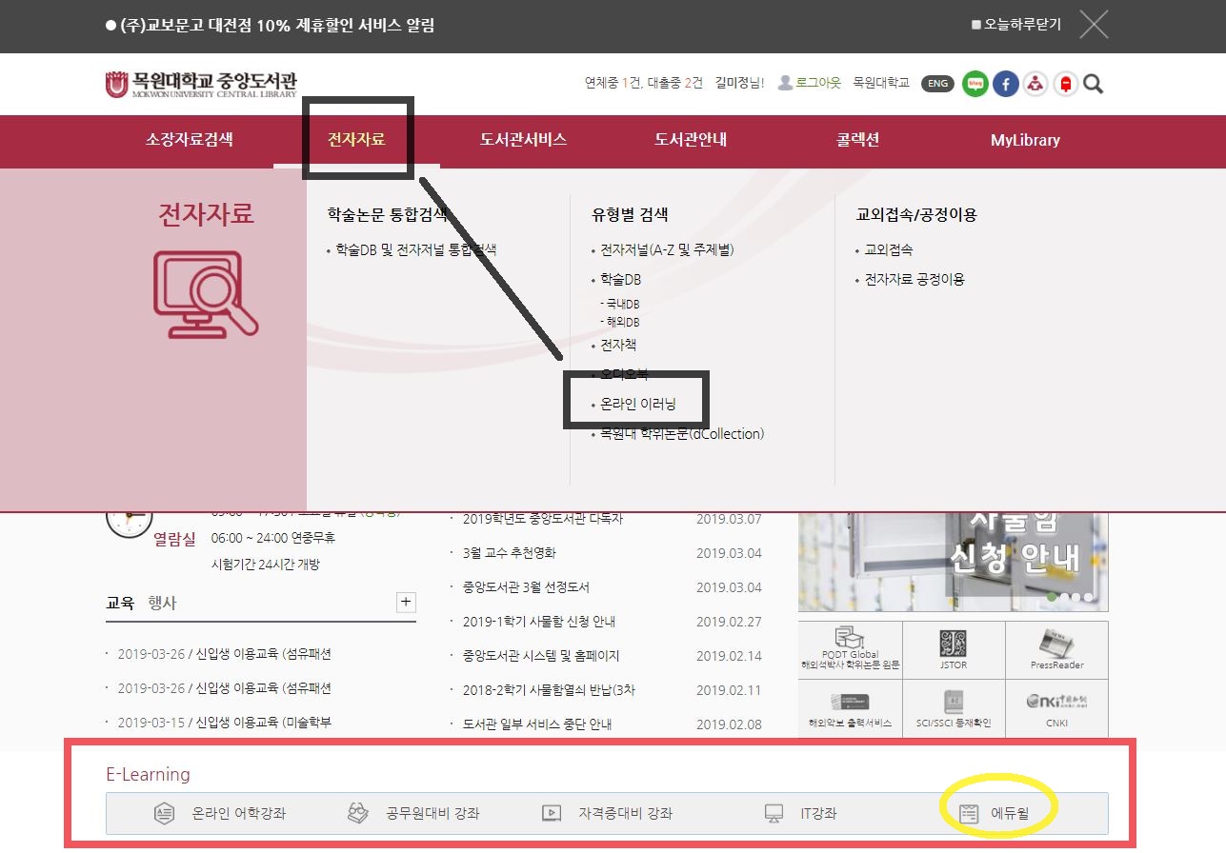Expand the 교육 section with plus button
1226x853 pixels.
pos(406,602)
